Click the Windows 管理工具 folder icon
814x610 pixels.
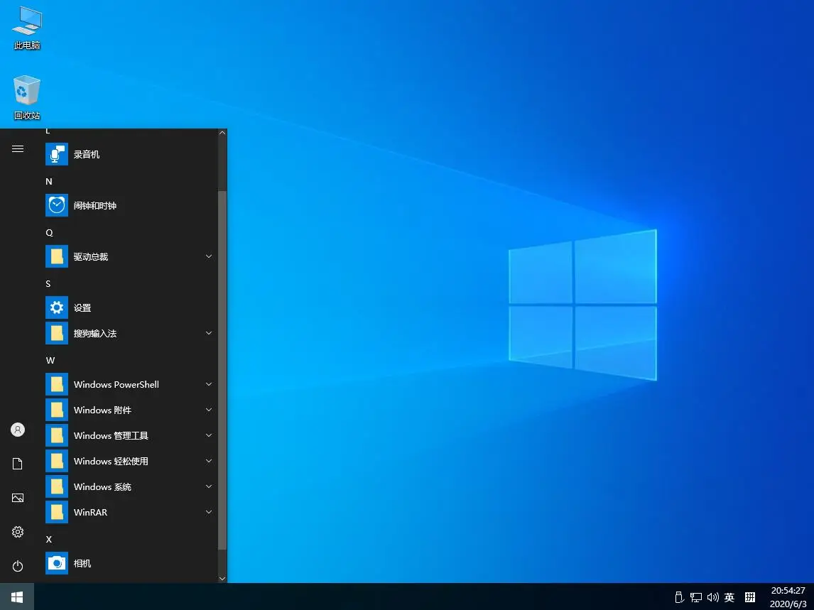(x=57, y=435)
